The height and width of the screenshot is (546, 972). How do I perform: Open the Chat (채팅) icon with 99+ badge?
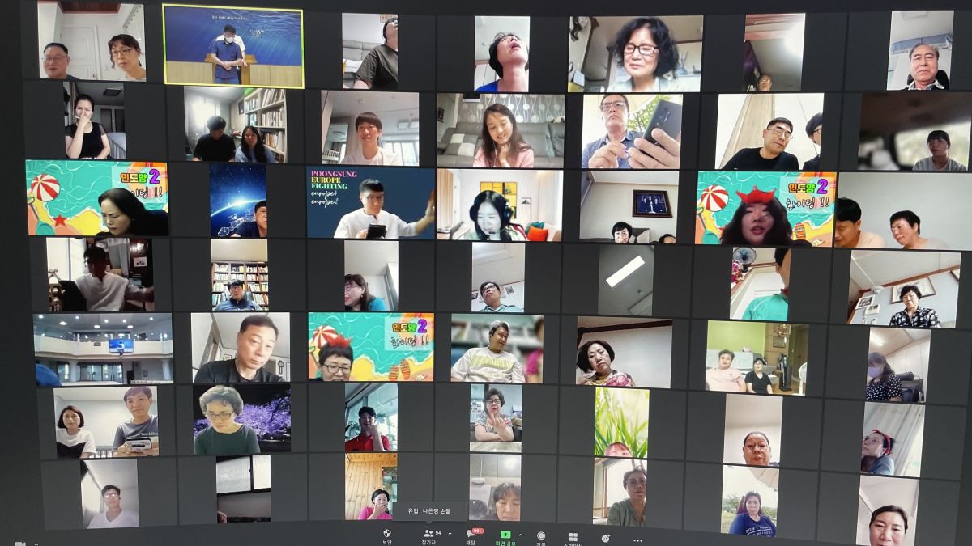[x=470, y=534]
